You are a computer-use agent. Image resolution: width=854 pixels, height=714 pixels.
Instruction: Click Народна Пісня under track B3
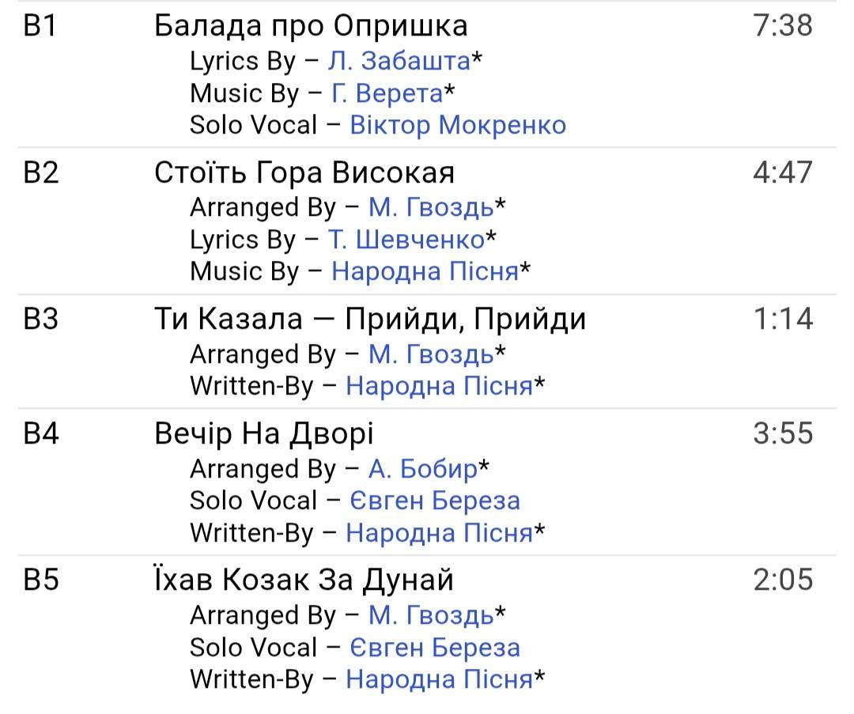(439, 386)
